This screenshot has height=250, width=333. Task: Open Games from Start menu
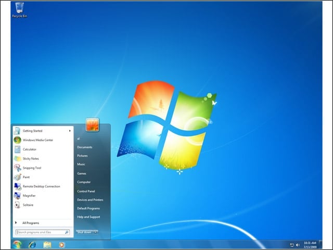pos(82,173)
